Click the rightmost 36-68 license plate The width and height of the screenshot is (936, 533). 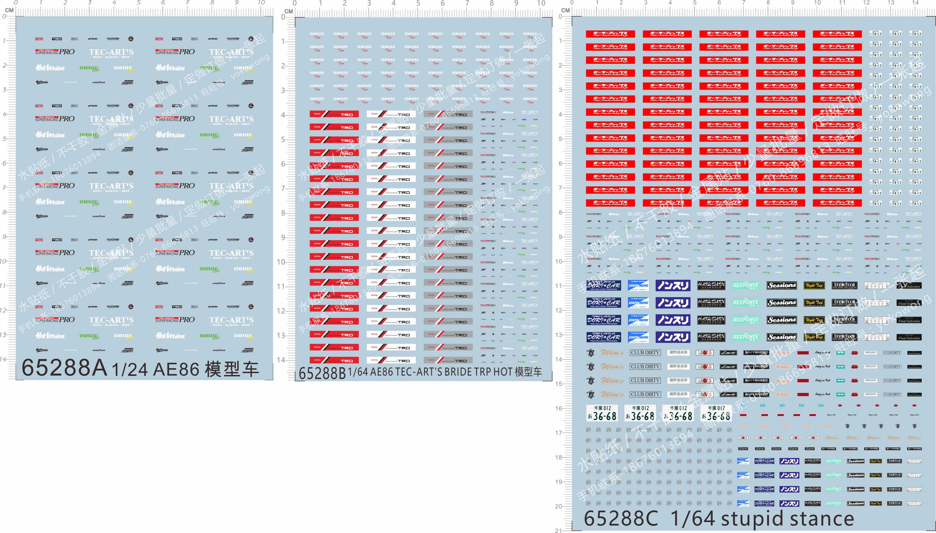pos(716,413)
